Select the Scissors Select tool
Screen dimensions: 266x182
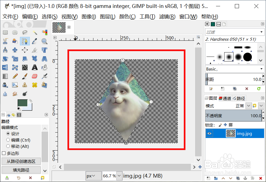[x=5, y=41]
